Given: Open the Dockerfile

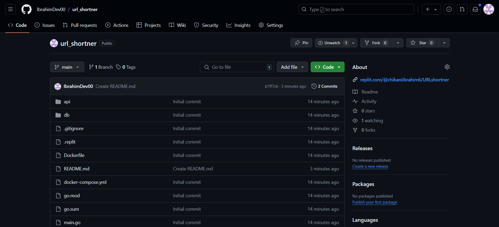Looking at the screenshot, I should point(74,155).
